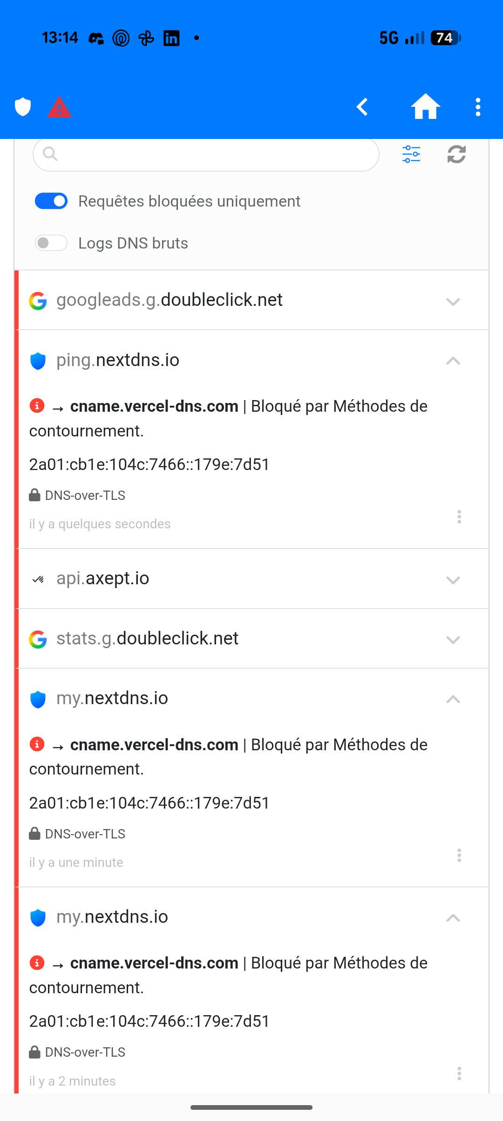The width and height of the screenshot is (503, 1121).
Task: Open the browser three-dot overflow menu
Action: coord(478,107)
